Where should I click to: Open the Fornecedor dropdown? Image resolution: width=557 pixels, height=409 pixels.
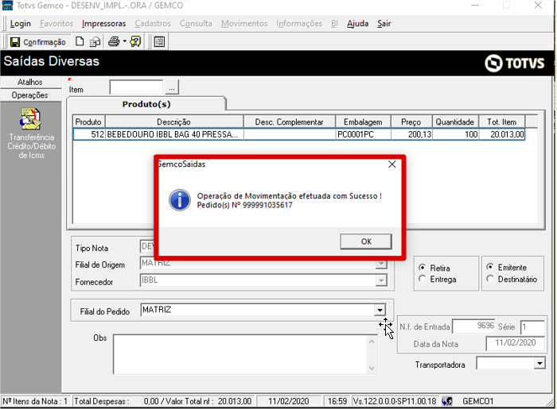[381, 280]
